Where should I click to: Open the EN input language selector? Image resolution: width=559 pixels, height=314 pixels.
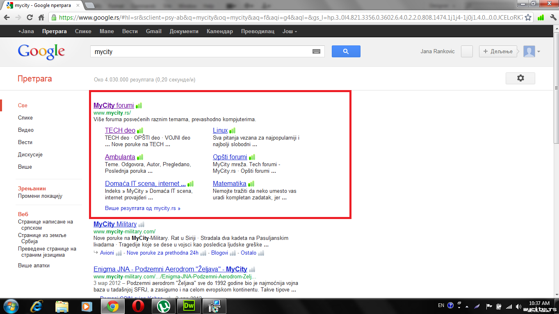[x=441, y=305]
